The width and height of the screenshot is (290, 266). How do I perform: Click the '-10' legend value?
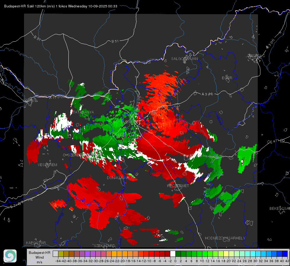[149, 261]
